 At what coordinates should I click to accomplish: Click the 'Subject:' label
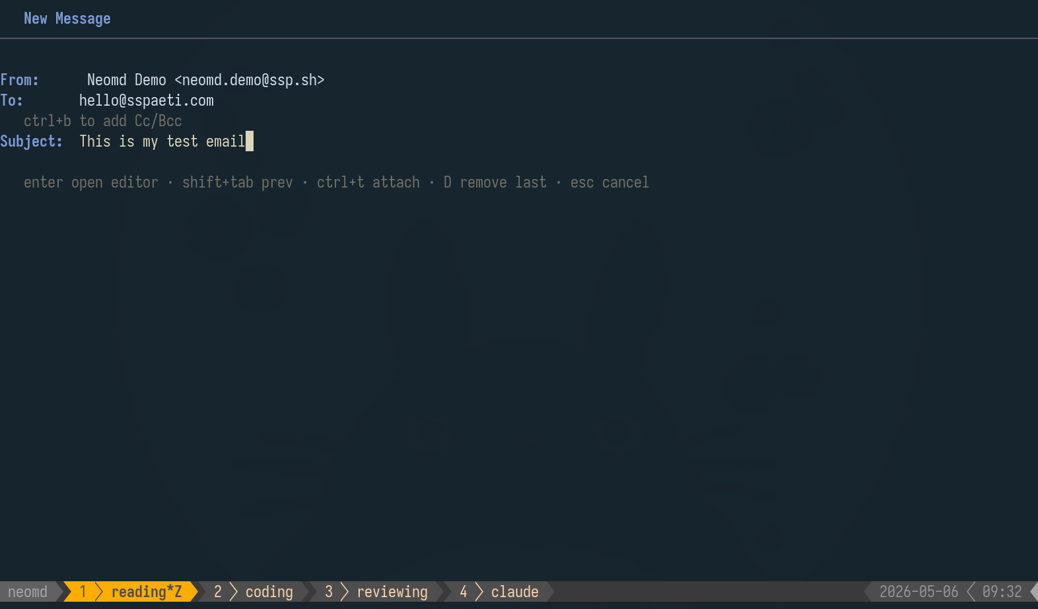(x=32, y=141)
